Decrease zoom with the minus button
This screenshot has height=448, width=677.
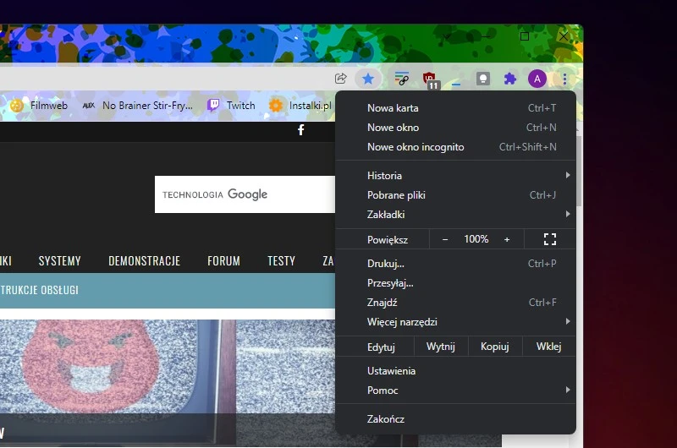(445, 239)
